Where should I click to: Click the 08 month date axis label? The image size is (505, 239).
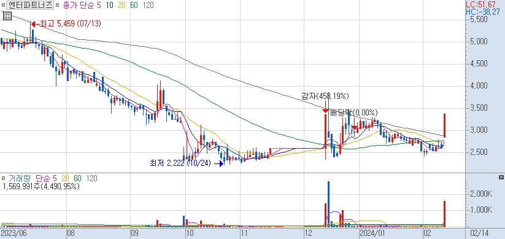click(71, 233)
